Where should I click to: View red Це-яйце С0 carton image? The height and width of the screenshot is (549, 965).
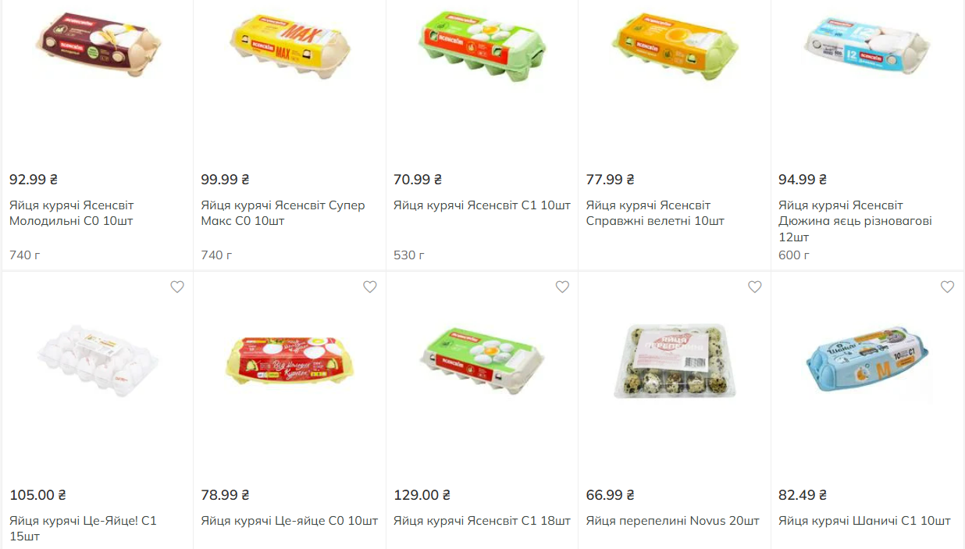point(290,359)
